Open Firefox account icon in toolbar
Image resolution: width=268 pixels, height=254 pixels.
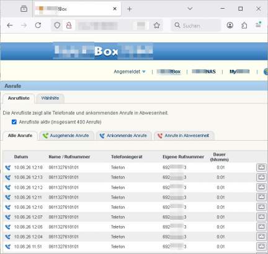(230, 26)
